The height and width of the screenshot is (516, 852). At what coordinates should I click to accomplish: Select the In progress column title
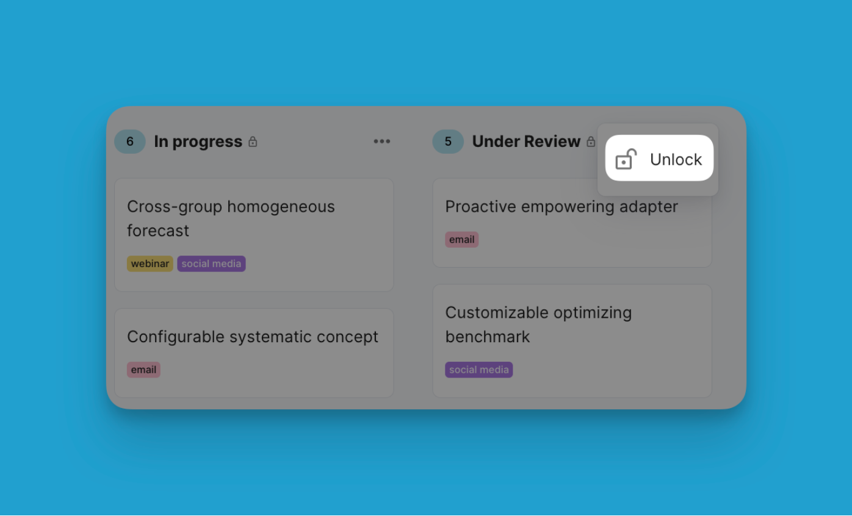(x=198, y=142)
